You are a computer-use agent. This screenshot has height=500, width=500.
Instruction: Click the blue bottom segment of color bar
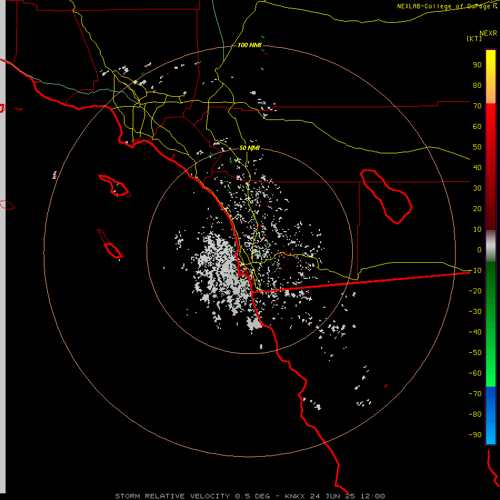click(491, 416)
